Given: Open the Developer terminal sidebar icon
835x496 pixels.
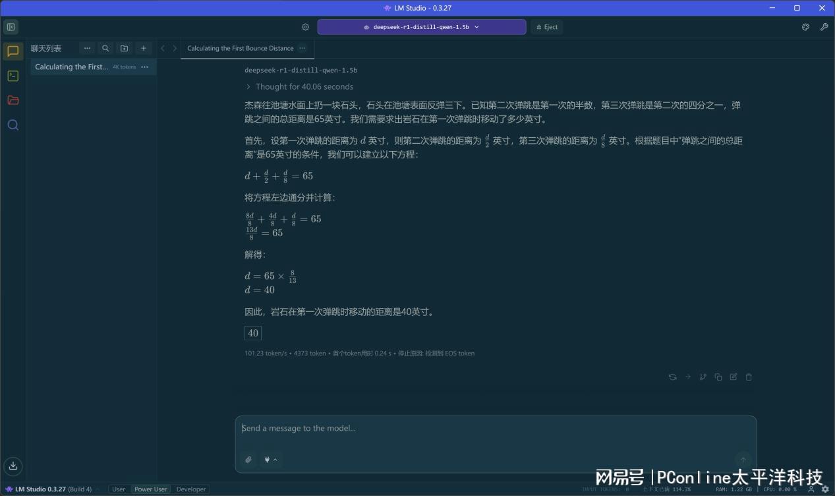Looking at the screenshot, I should pos(13,76).
